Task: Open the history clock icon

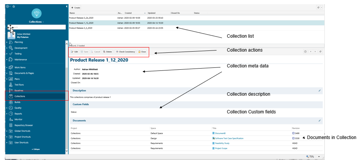Action: (306, 52)
